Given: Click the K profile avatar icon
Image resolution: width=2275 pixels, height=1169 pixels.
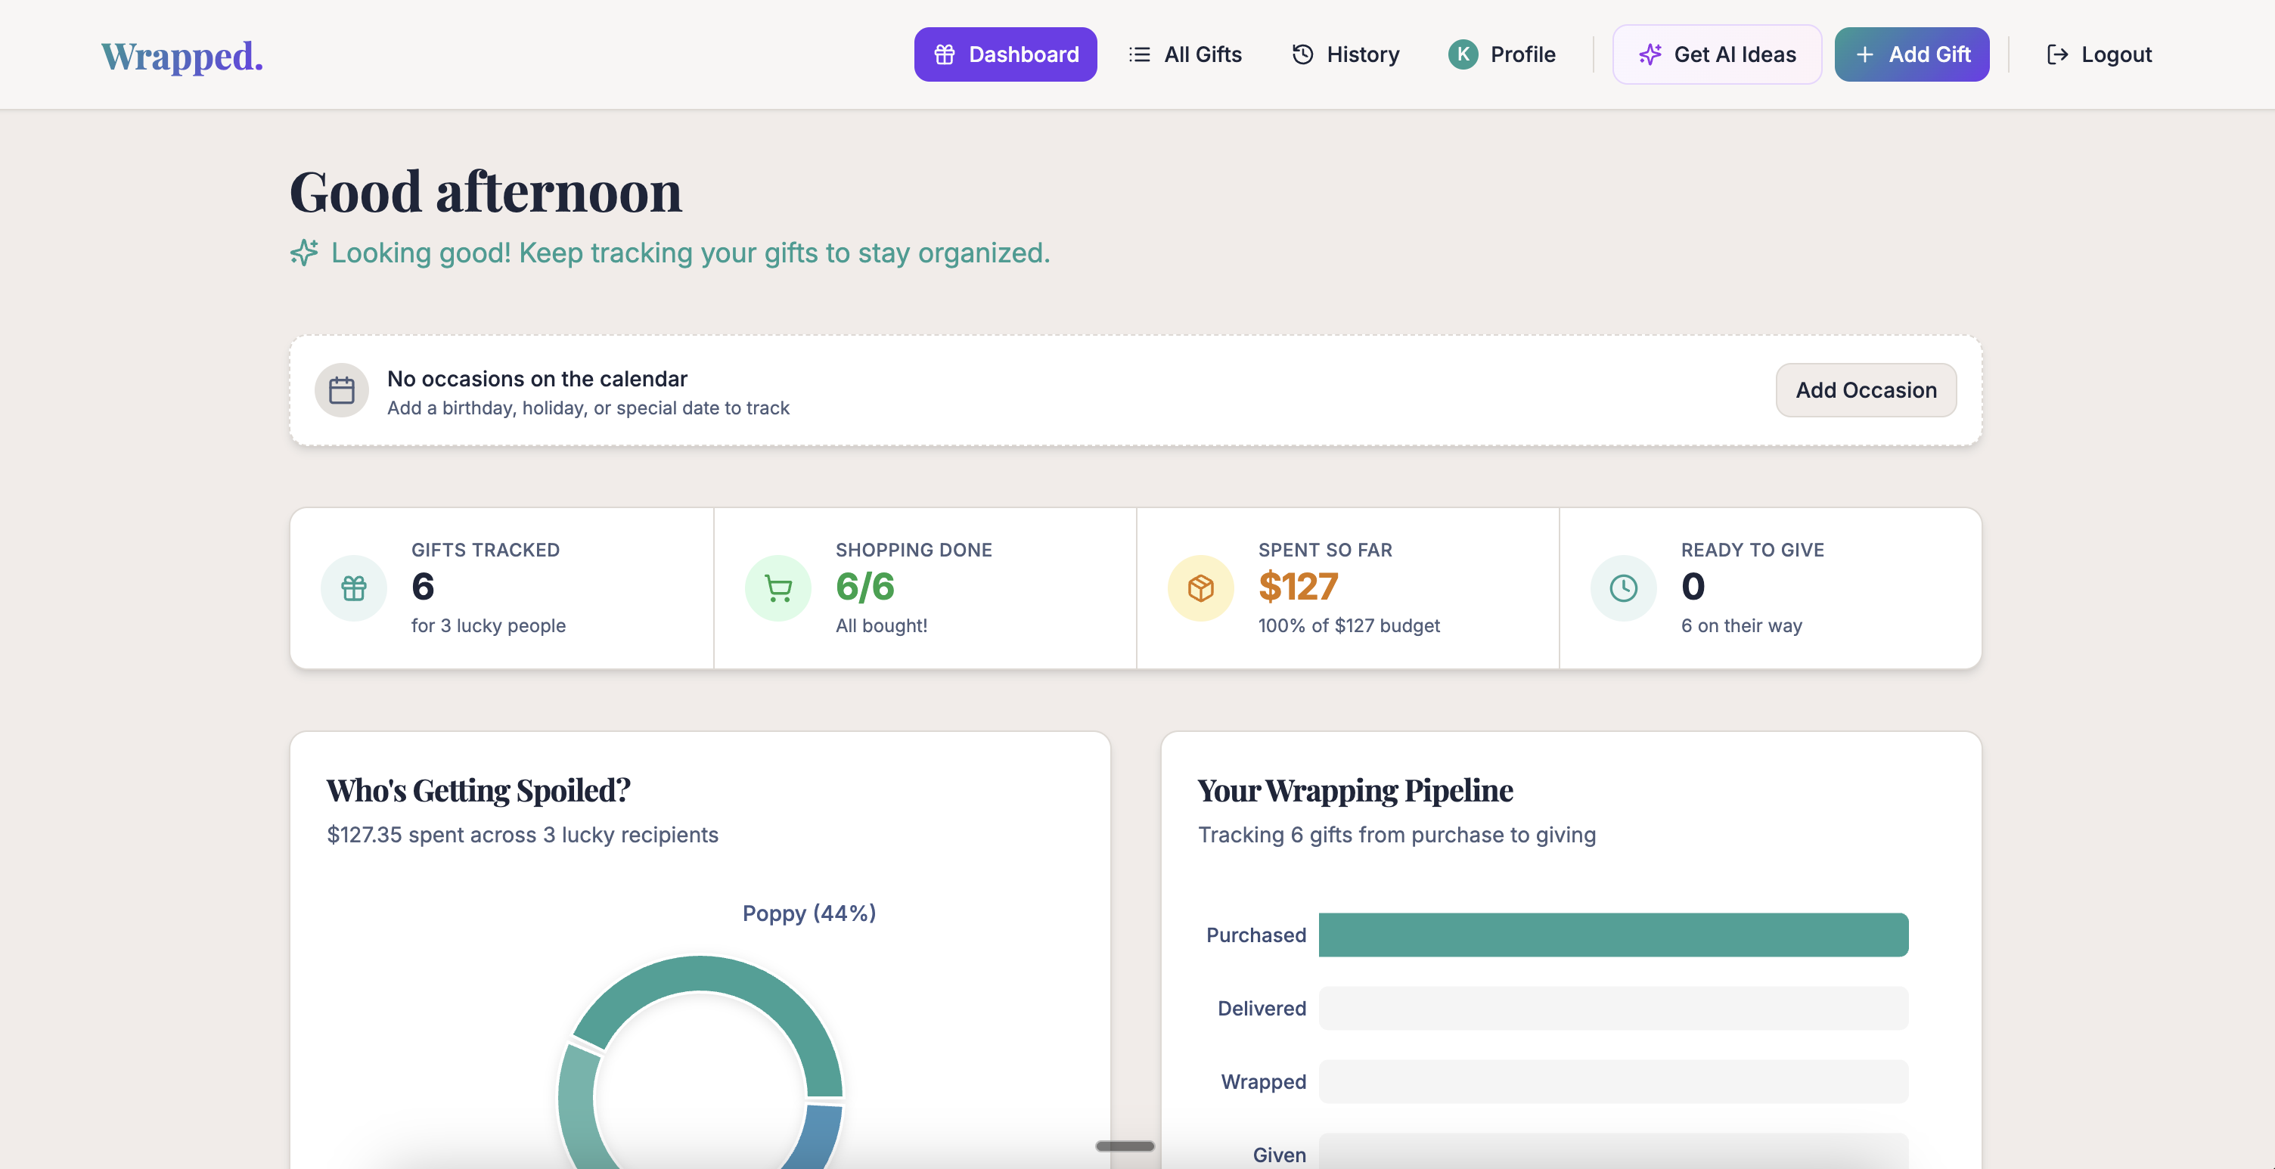Looking at the screenshot, I should (1463, 54).
